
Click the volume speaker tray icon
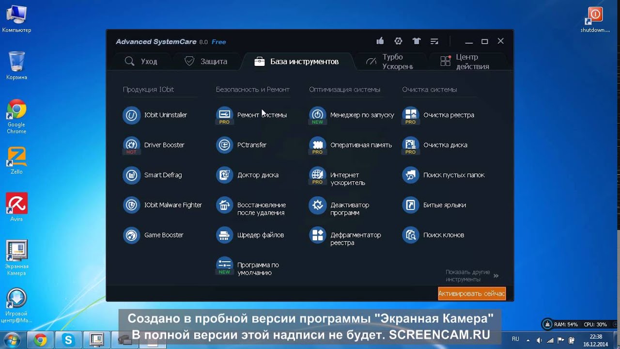tap(539, 340)
